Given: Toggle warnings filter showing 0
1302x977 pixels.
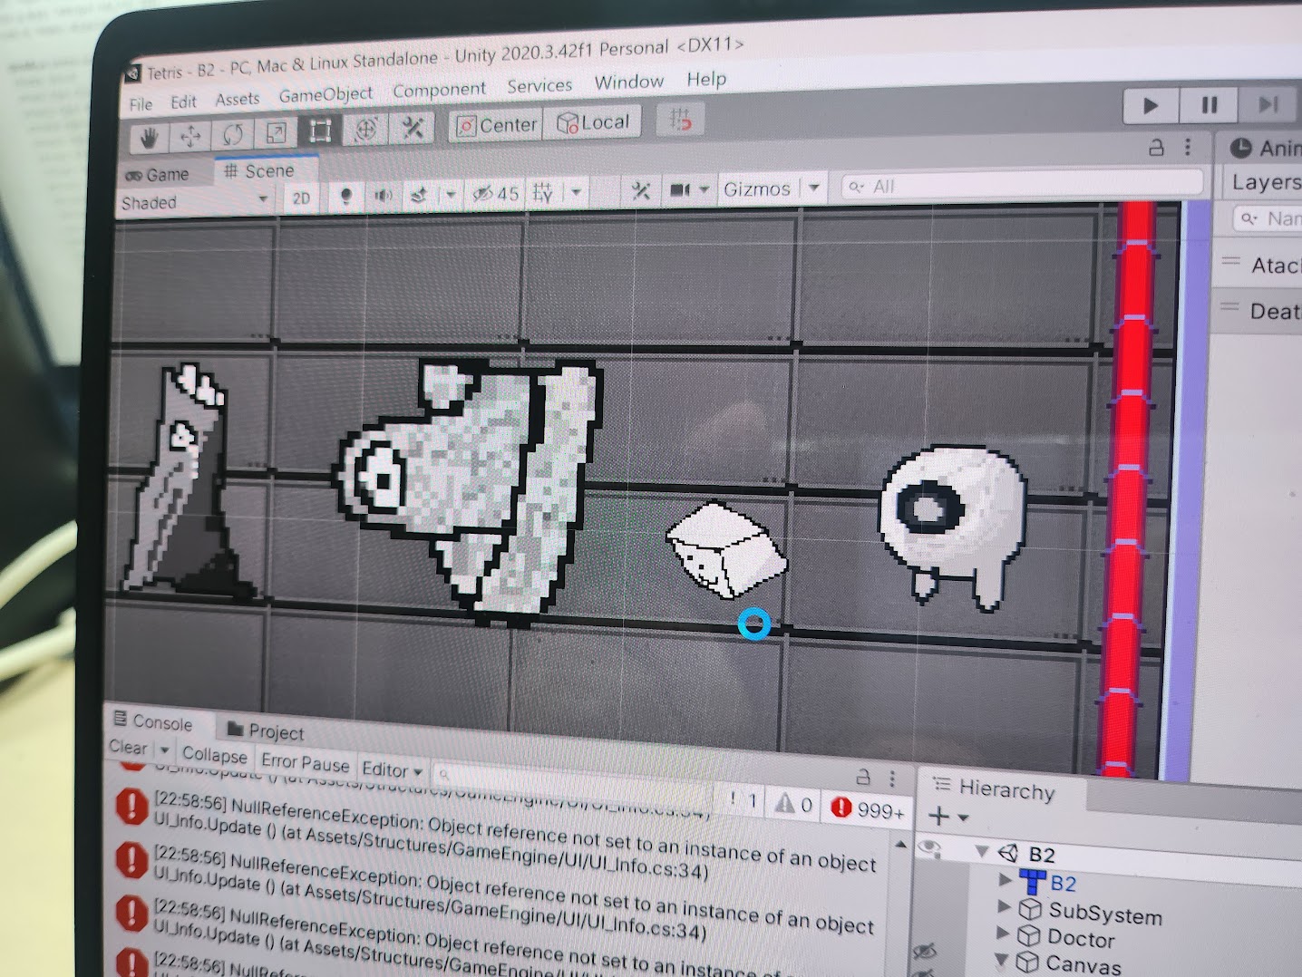Looking at the screenshot, I should (793, 803).
